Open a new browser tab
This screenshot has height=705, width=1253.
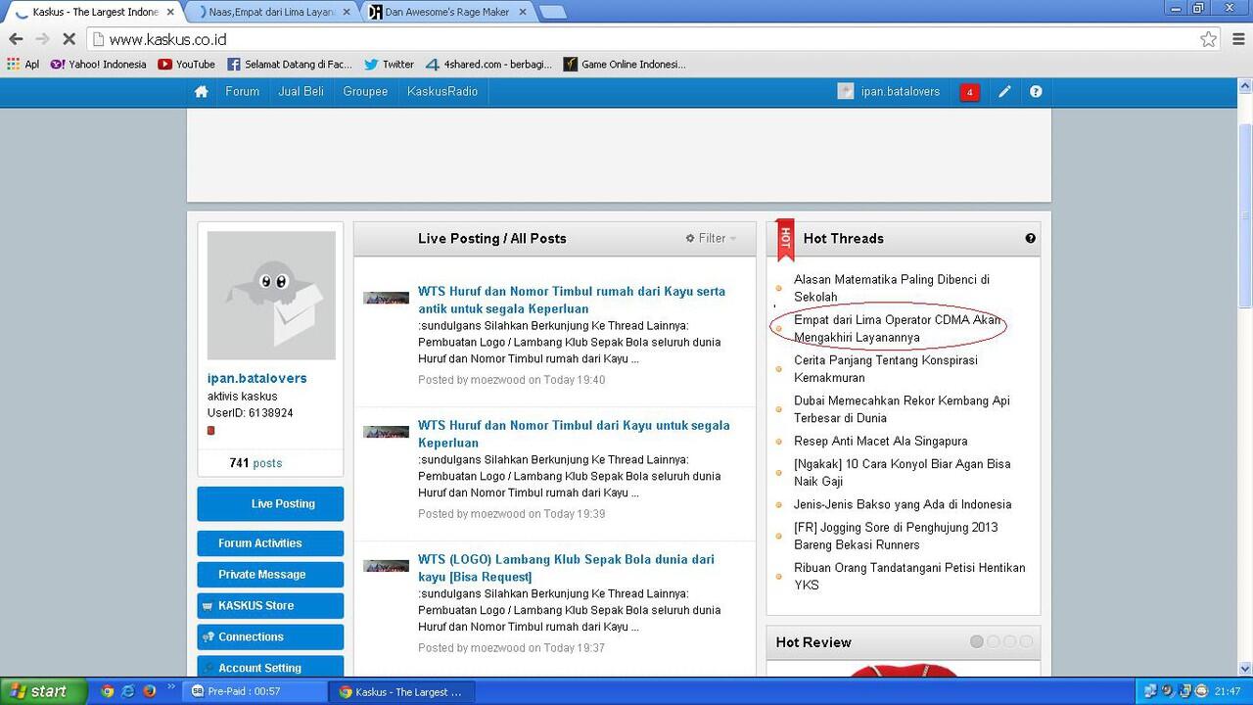552,12
